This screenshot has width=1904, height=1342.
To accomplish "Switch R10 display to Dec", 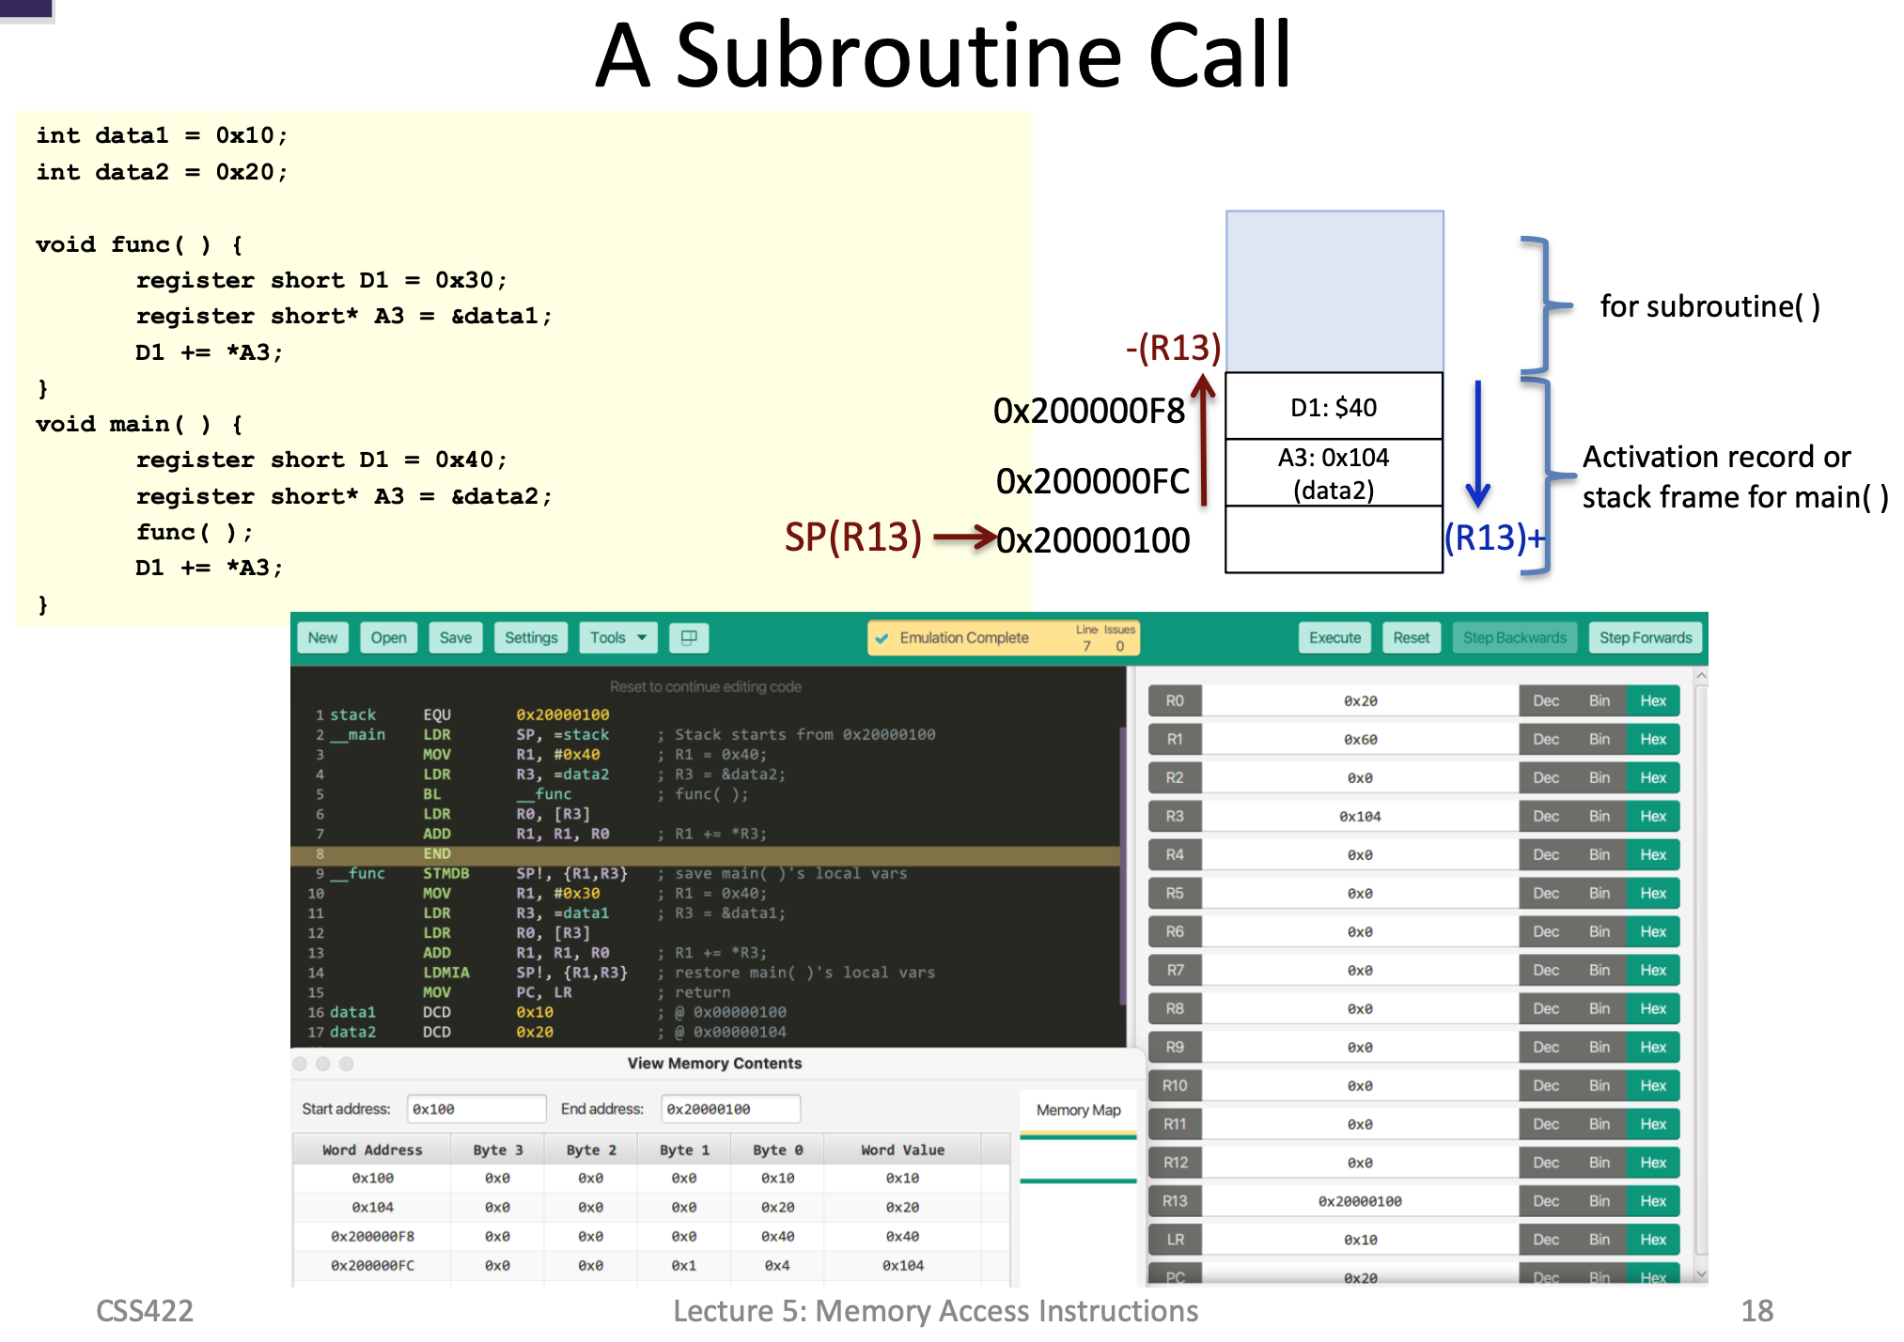I will click(1546, 1085).
